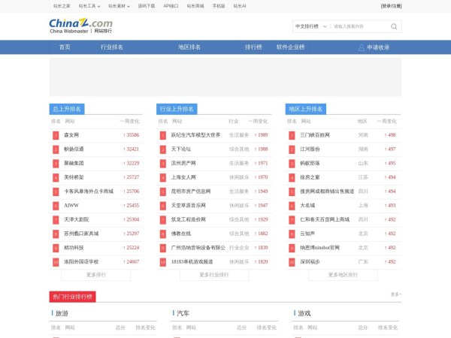Click the 更多 link beside 热门行业排行榜
Screen dimensions: 451x338
pyautogui.click(x=395, y=294)
